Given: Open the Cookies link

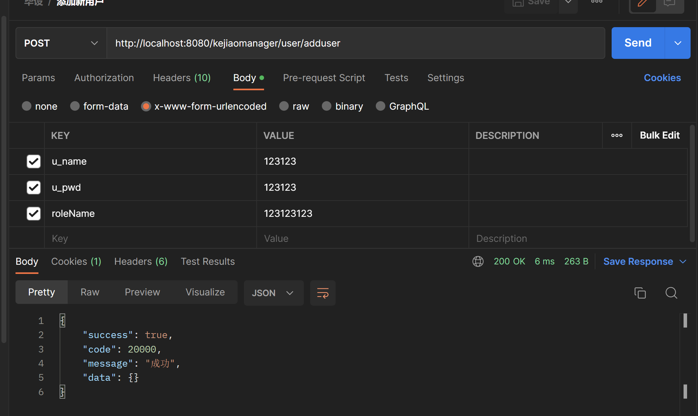Looking at the screenshot, I should point(662,78).
